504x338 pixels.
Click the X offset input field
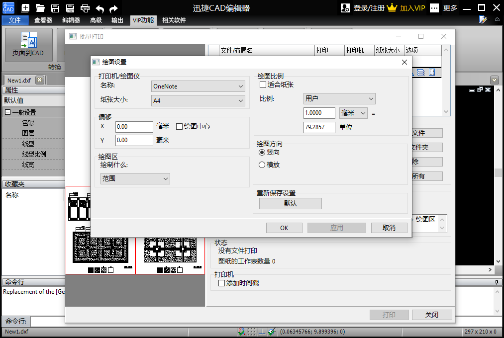tap(134, 127)
